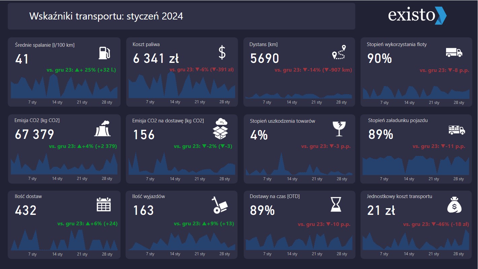This screenshot has height=269, width=478.
Task: Click the deliveries calendar icon
Action: (x=104, y=204)
